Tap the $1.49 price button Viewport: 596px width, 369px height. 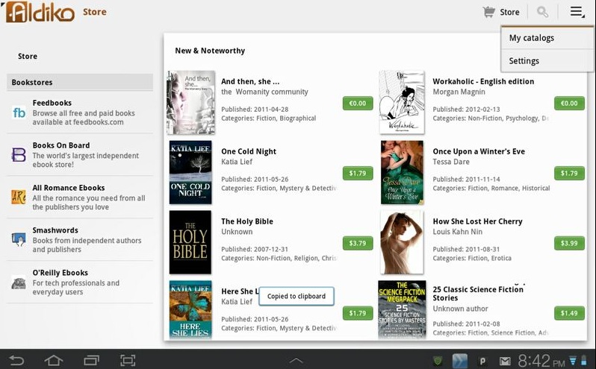[569, 313]
